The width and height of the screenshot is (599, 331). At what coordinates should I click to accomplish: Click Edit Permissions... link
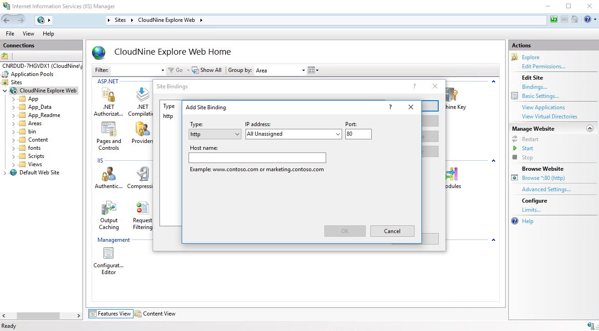click(x=543, y=66)
